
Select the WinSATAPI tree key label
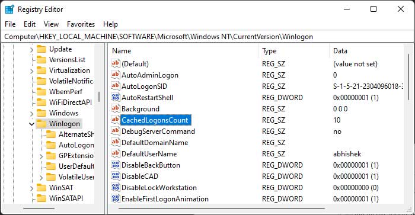coord(66,198)
